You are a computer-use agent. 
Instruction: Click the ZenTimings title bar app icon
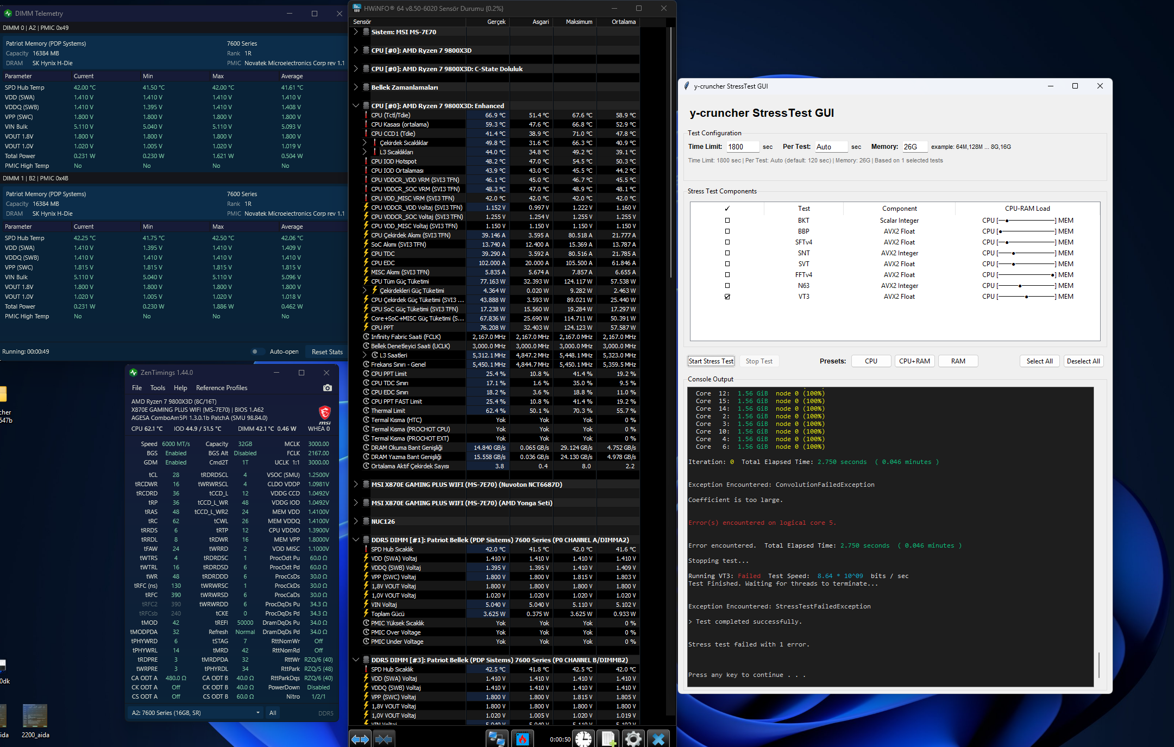(x=134, y=373)
